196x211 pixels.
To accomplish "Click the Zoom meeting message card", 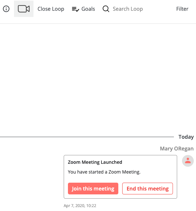I will [x=120, y=177].
